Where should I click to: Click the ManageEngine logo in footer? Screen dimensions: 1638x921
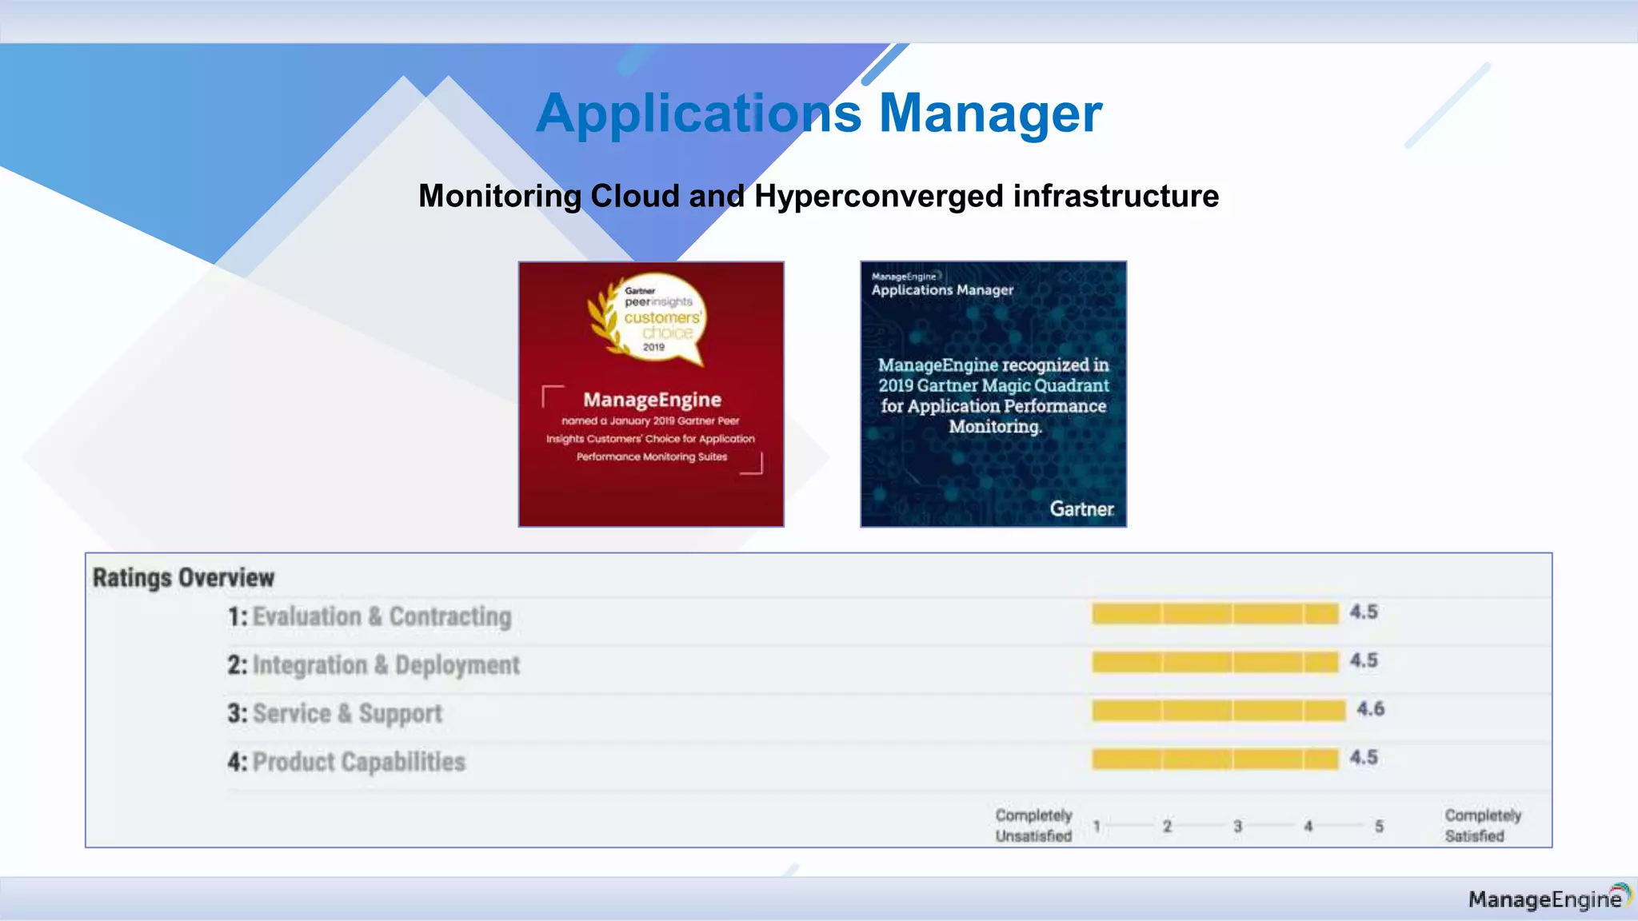[1548, 899]
